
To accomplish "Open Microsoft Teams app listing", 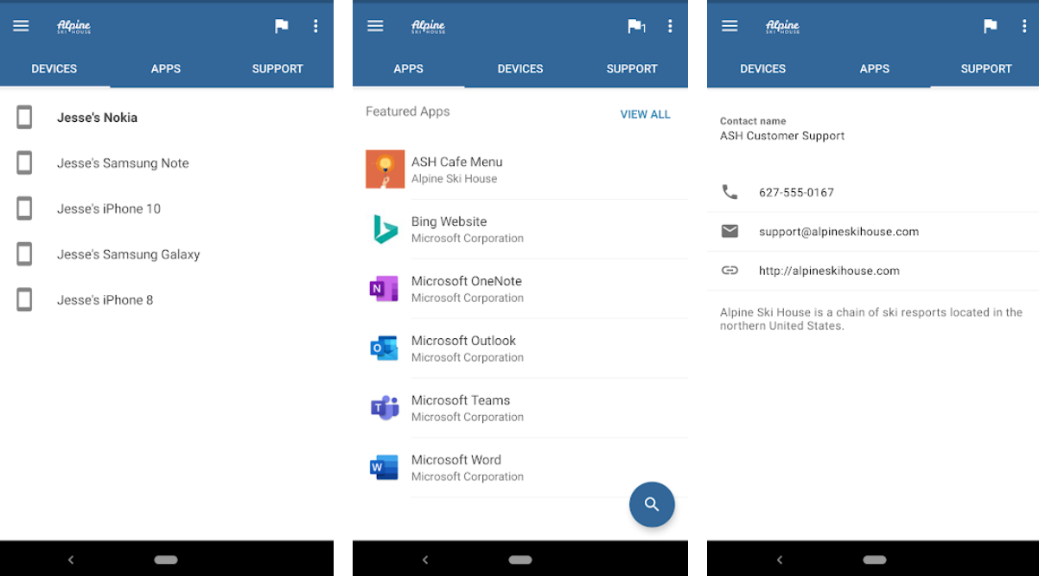I will [x=520, y=408].
